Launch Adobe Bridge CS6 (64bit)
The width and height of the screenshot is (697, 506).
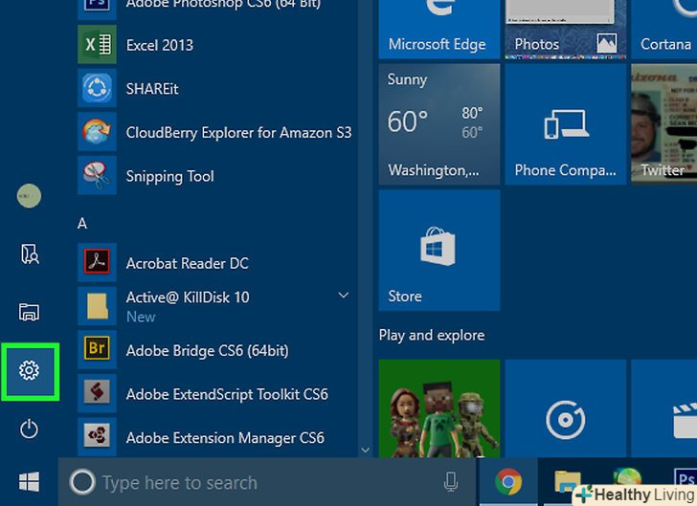pos(200,350)
